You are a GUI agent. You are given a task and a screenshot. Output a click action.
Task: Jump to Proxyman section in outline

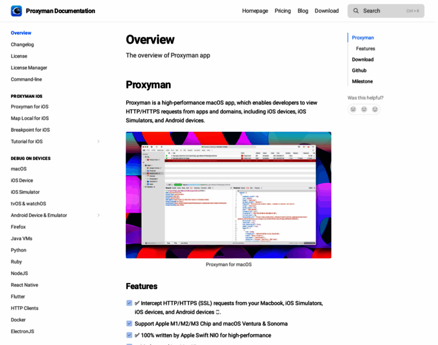[x=363, y=37]
